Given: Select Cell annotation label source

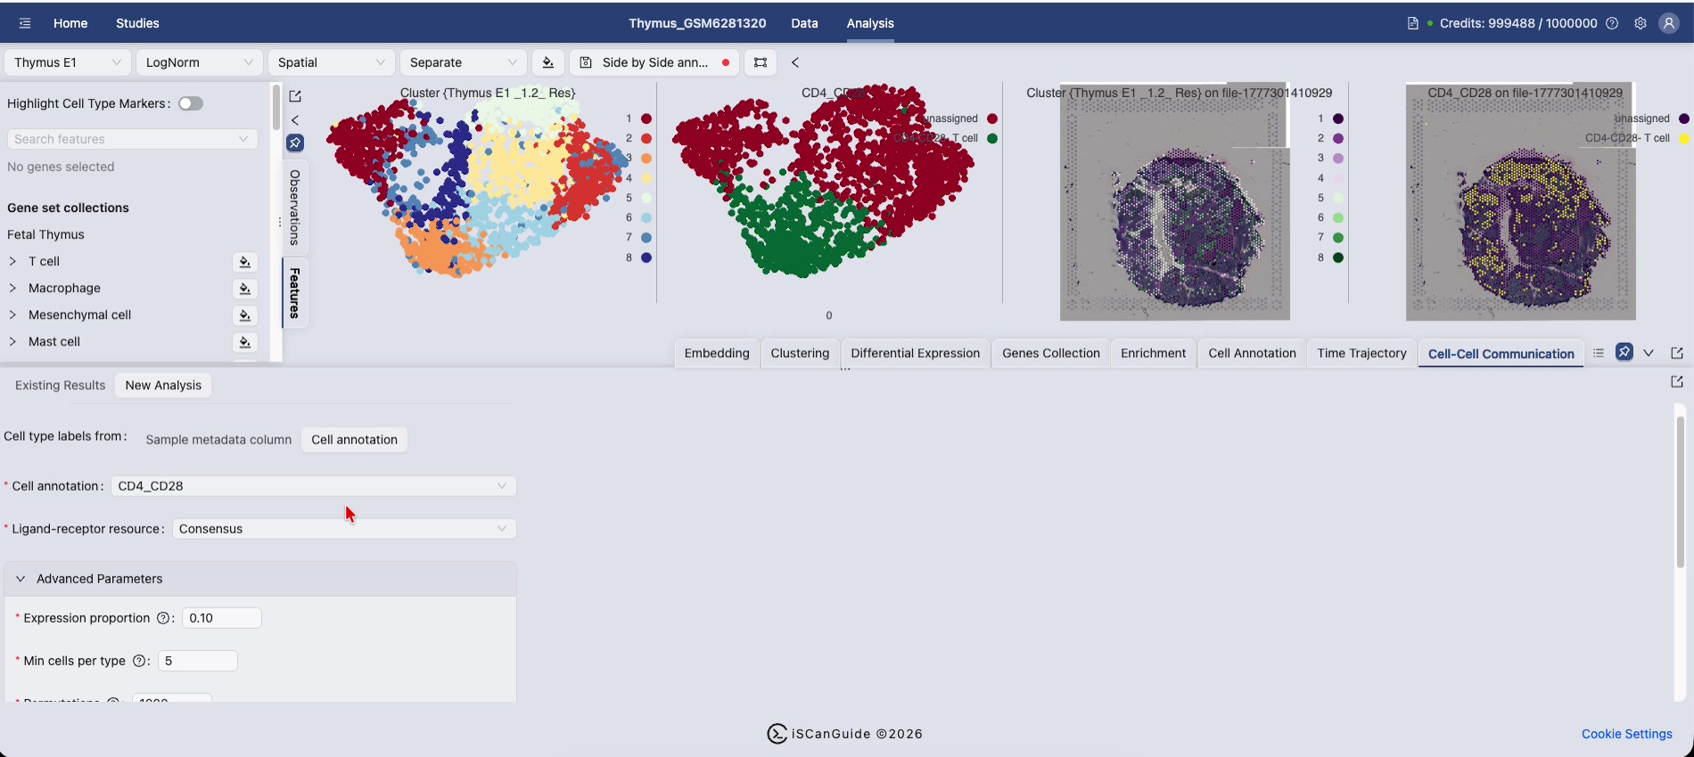Looking at the screenshot, I should coord(354,440).
